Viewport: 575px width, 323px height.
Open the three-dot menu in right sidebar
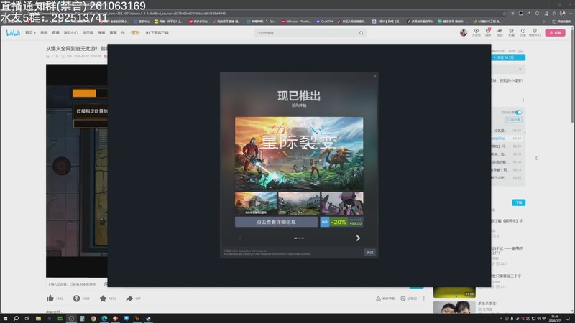523,100
